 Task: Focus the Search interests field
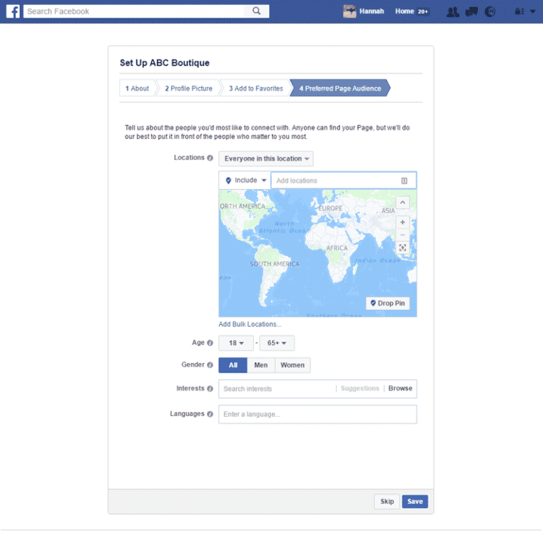(x=277, y=389)
